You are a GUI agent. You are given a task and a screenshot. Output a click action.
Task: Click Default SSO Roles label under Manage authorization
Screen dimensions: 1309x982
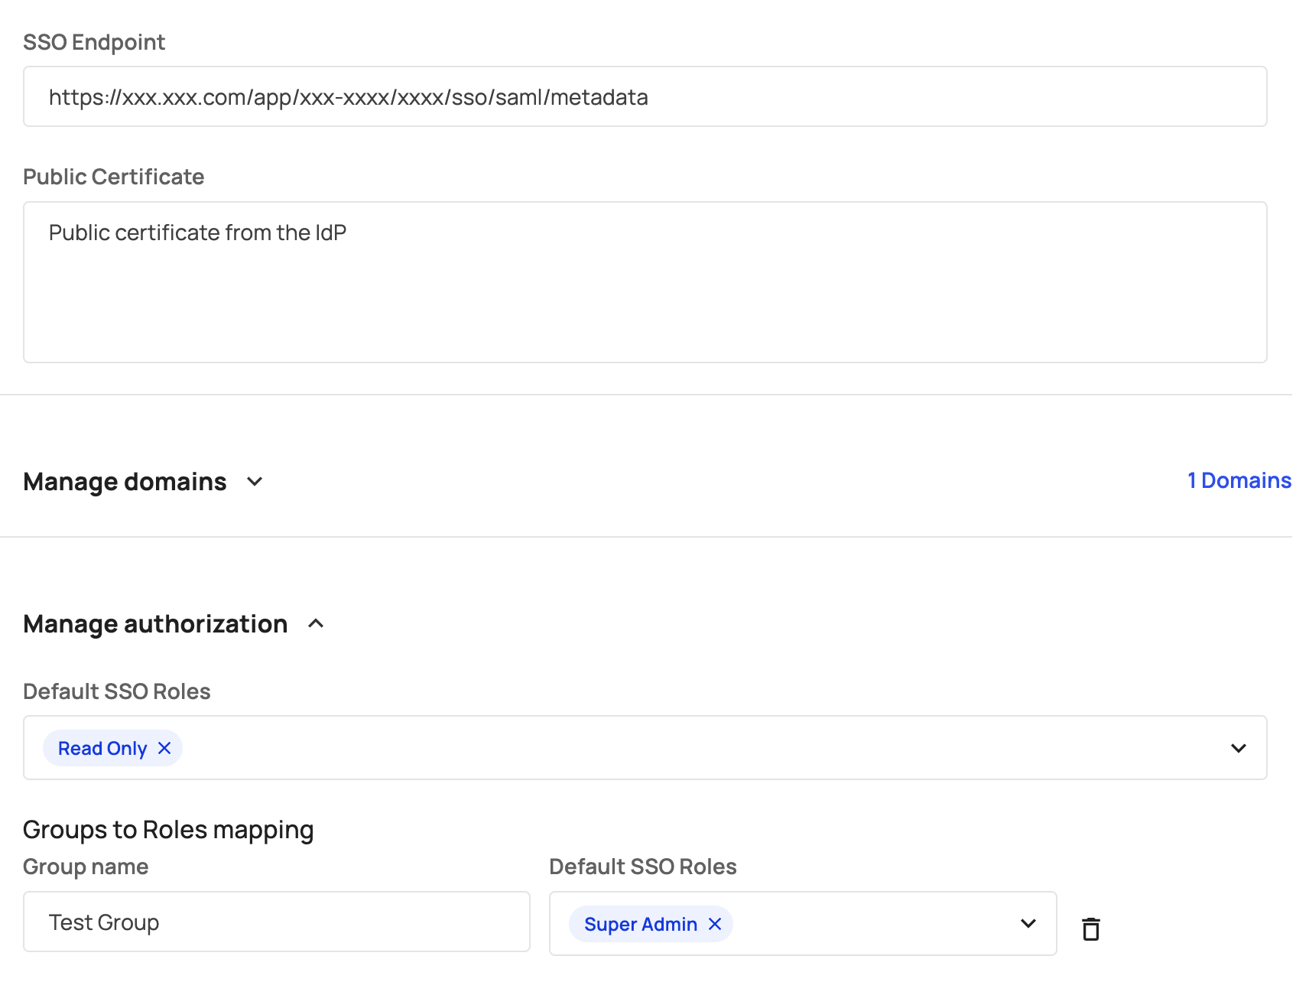coord(116,691)
